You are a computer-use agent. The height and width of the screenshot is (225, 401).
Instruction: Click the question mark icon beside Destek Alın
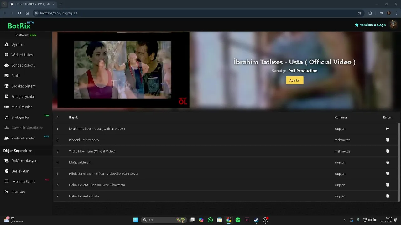tap(6, 171)
